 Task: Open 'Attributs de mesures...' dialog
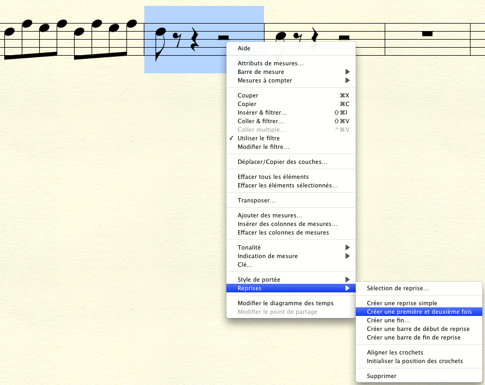(x=270, y=63)
